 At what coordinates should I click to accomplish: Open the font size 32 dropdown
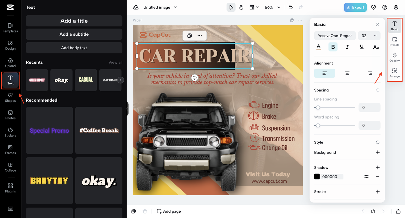(369, 36)
